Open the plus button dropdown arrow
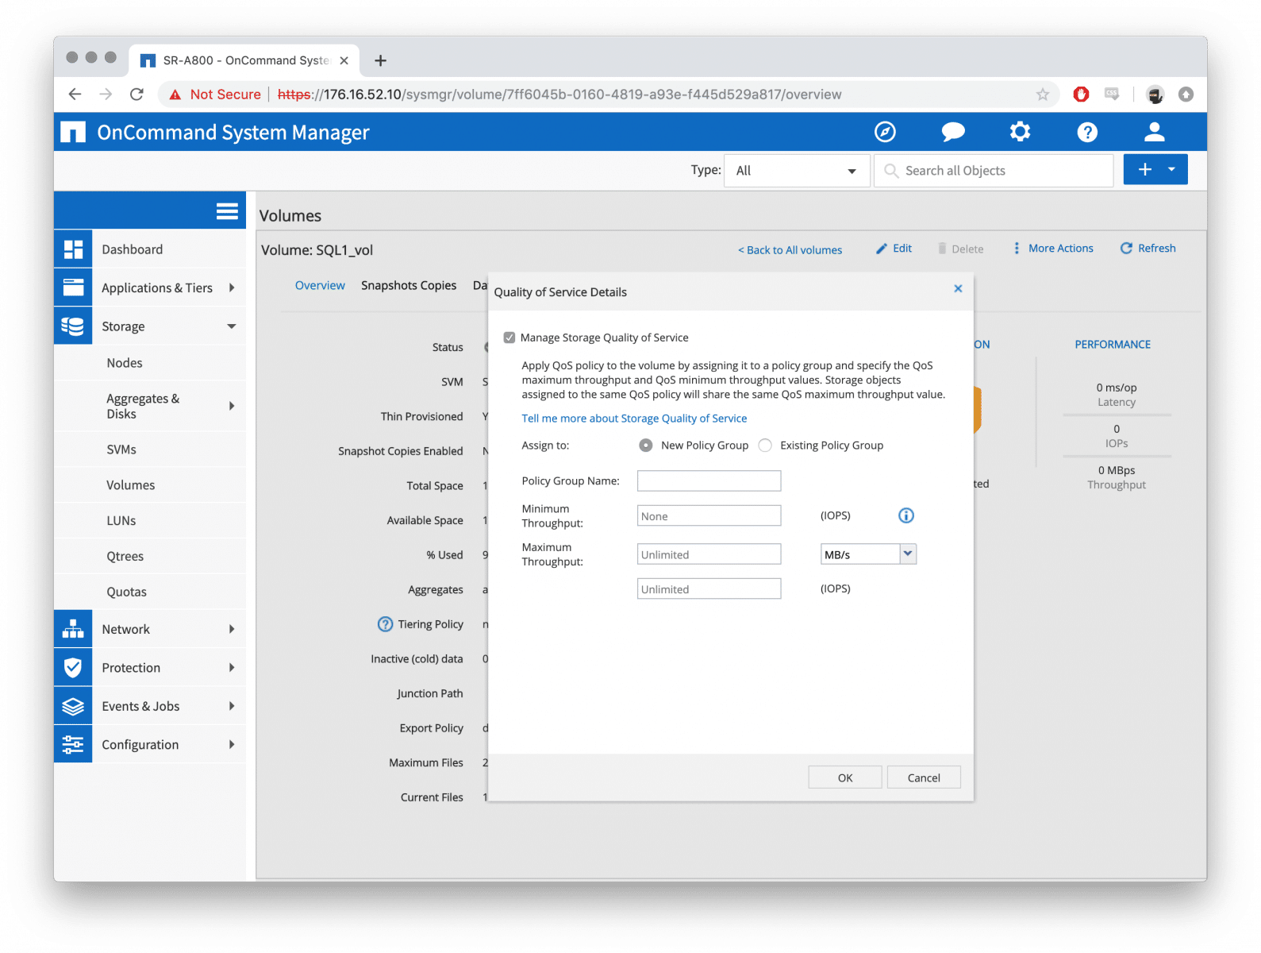 pyautogui.click(x=1171, y=169)
